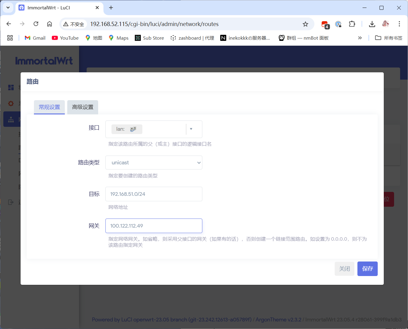Screen dimensions: 408x329
Task: Click the browser Extensions puzzle icon
Action: [352, 24]
